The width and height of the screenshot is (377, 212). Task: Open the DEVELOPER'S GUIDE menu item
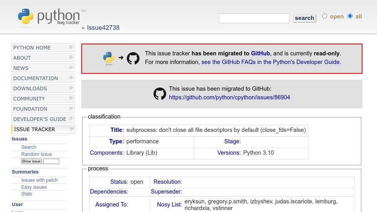(43, 119)
